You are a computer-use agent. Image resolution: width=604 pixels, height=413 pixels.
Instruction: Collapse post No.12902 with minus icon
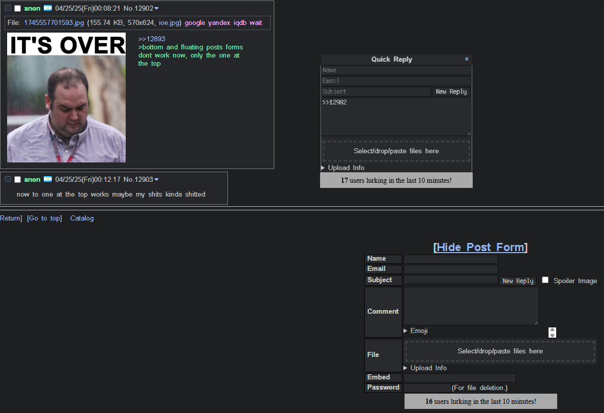[8, 9]
